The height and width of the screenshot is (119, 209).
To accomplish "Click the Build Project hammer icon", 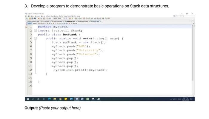I will pos(67,18).
